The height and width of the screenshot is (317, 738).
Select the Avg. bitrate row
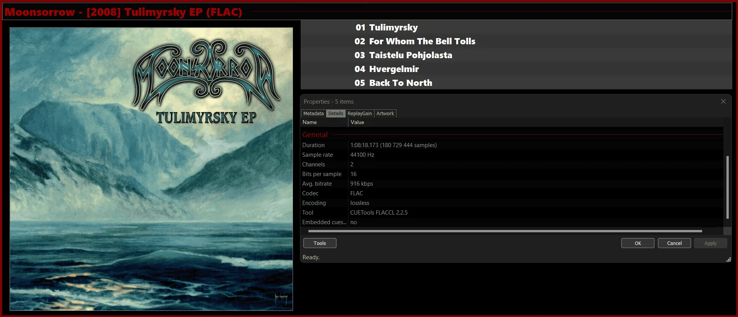pos(512,184)
